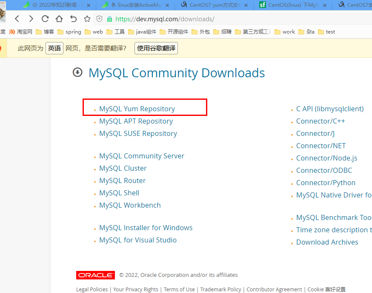Open the 英语 language selector in translate bar

point(54,48)
